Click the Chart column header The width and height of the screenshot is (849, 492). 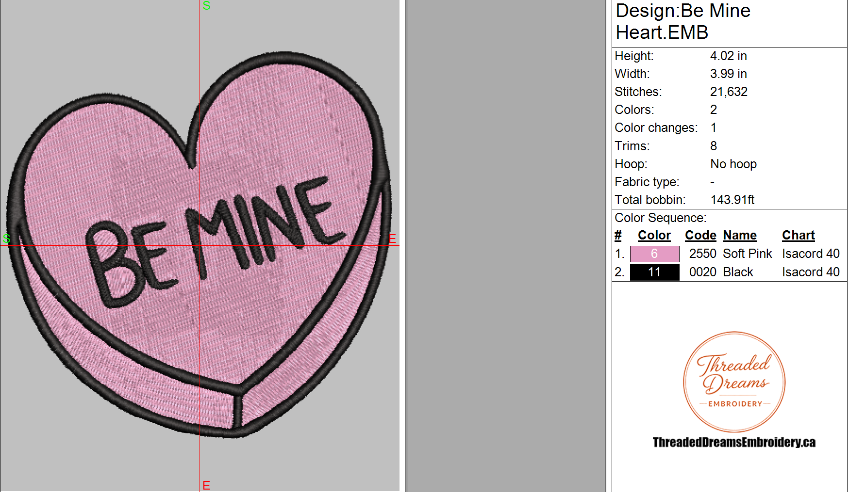click(798, 235)
